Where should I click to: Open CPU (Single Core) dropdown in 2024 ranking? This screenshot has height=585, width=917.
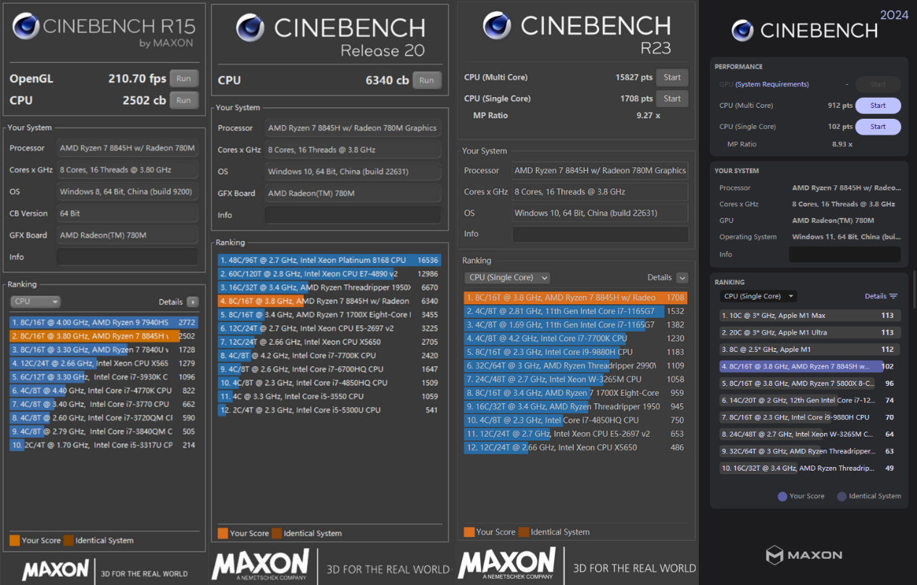(x=758, y=296)
